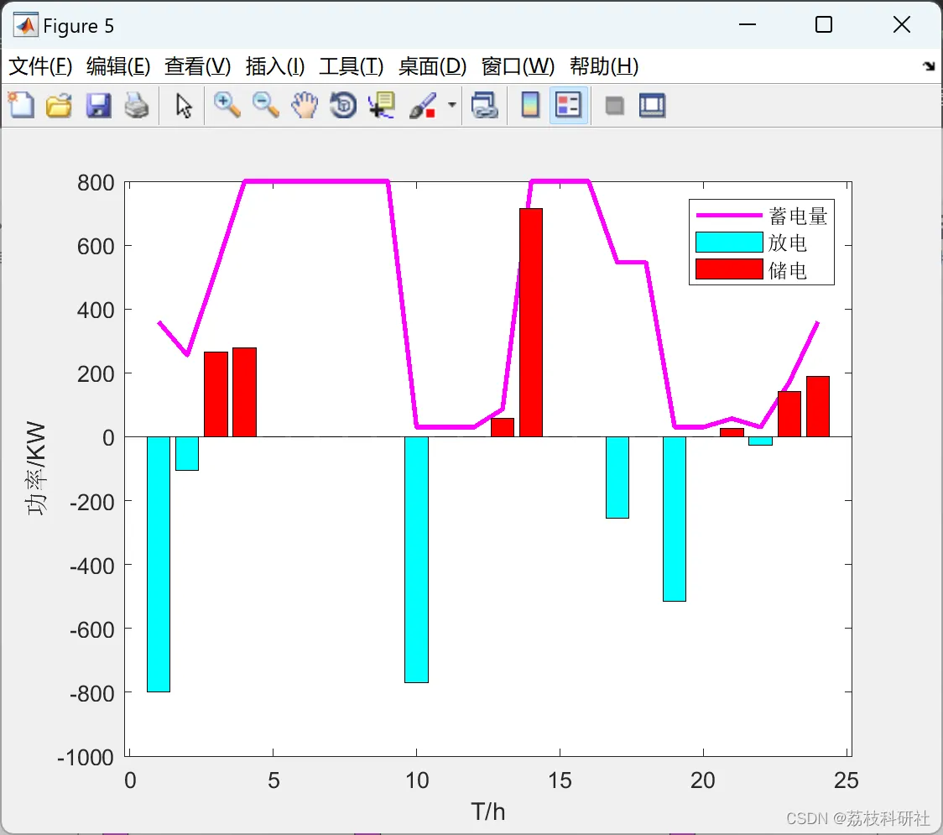Save the current figure

point(98,106)
